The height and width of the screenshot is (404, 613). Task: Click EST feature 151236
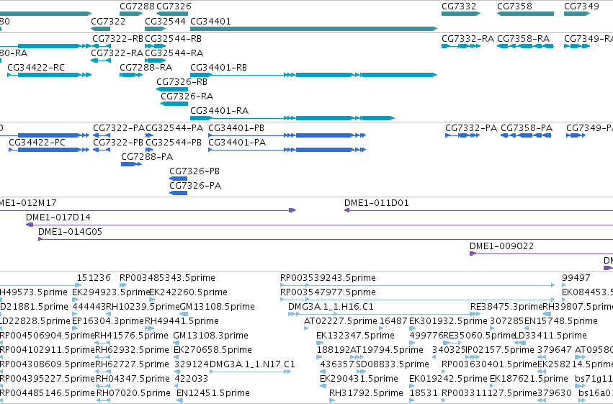coord(79,285)
